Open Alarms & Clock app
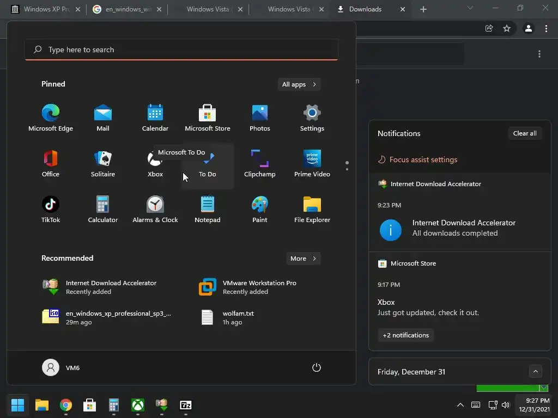 click(x=155, y=210)
